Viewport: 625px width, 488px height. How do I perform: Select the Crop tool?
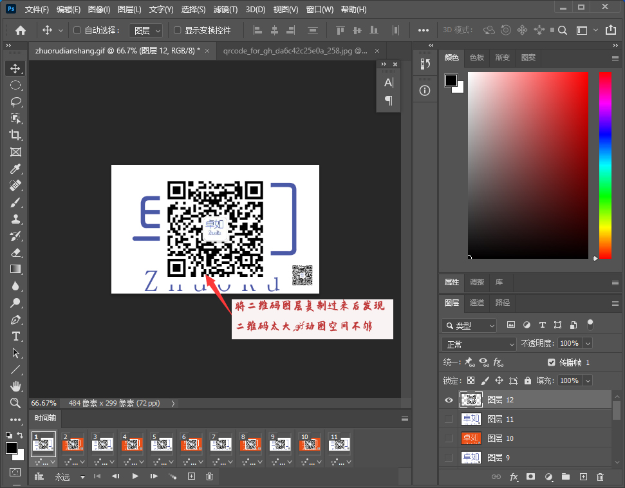click(15, 135)
